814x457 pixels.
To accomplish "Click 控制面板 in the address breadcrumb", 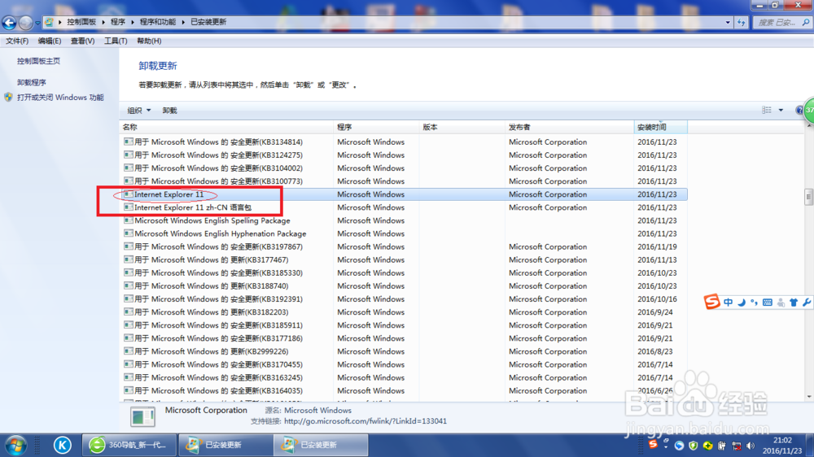I will point(81,22).
